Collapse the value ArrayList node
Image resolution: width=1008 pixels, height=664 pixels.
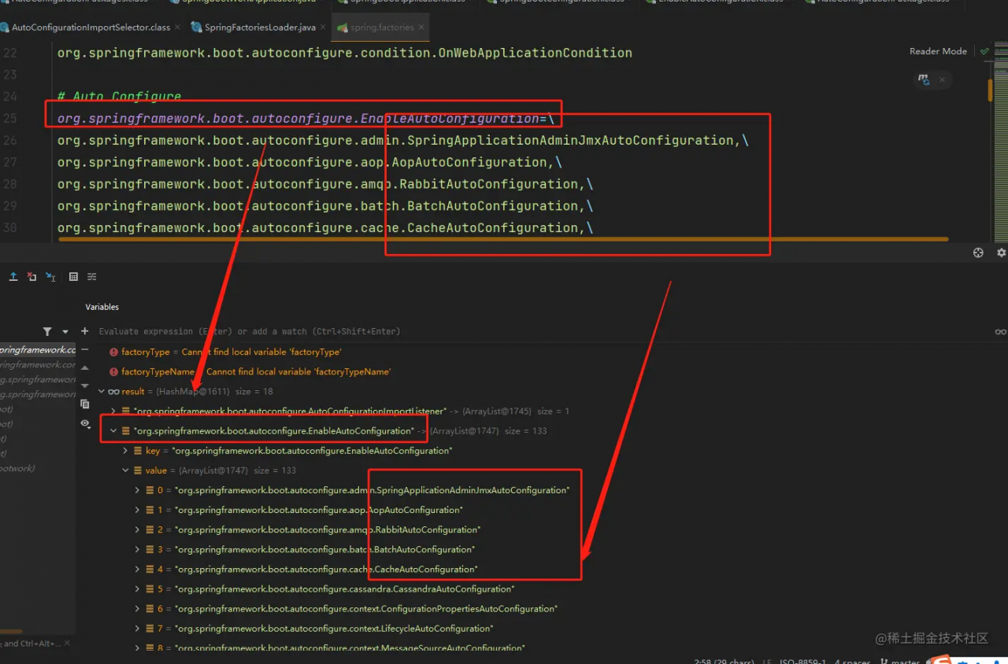126,470
